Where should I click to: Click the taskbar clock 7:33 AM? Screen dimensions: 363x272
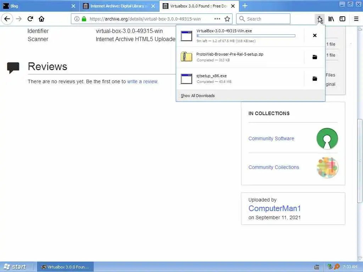(x=350, y=267)
